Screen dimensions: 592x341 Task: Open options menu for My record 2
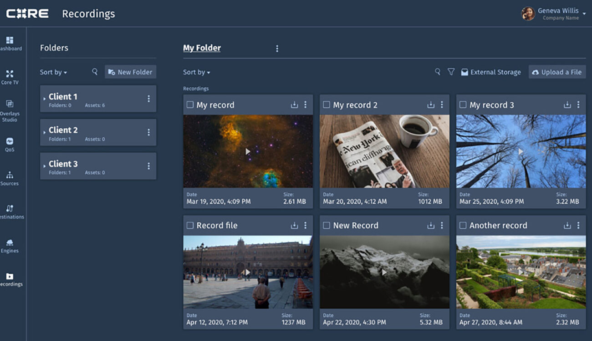[442, 105]
